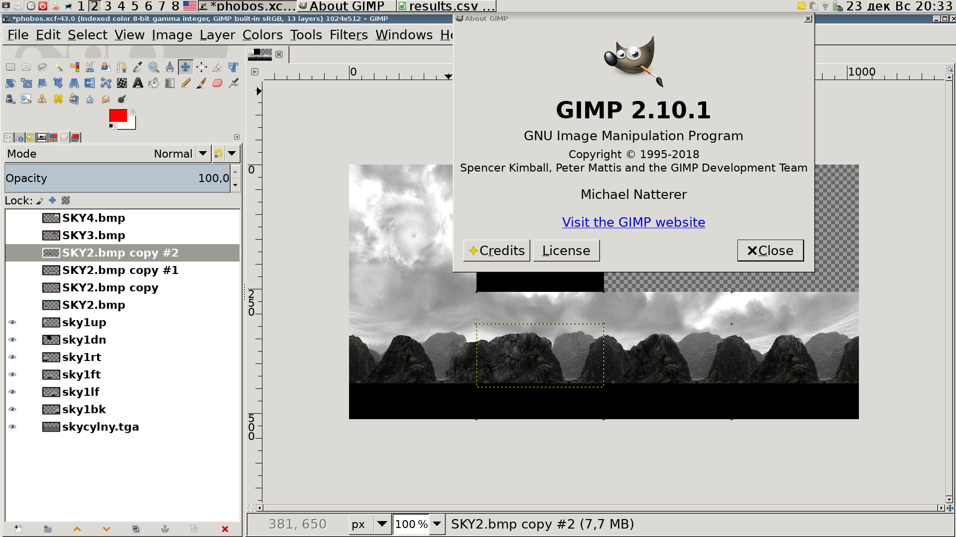Click the red foreground color swatch
Viewport: 956px width, 537px height.
coord(118,115)
